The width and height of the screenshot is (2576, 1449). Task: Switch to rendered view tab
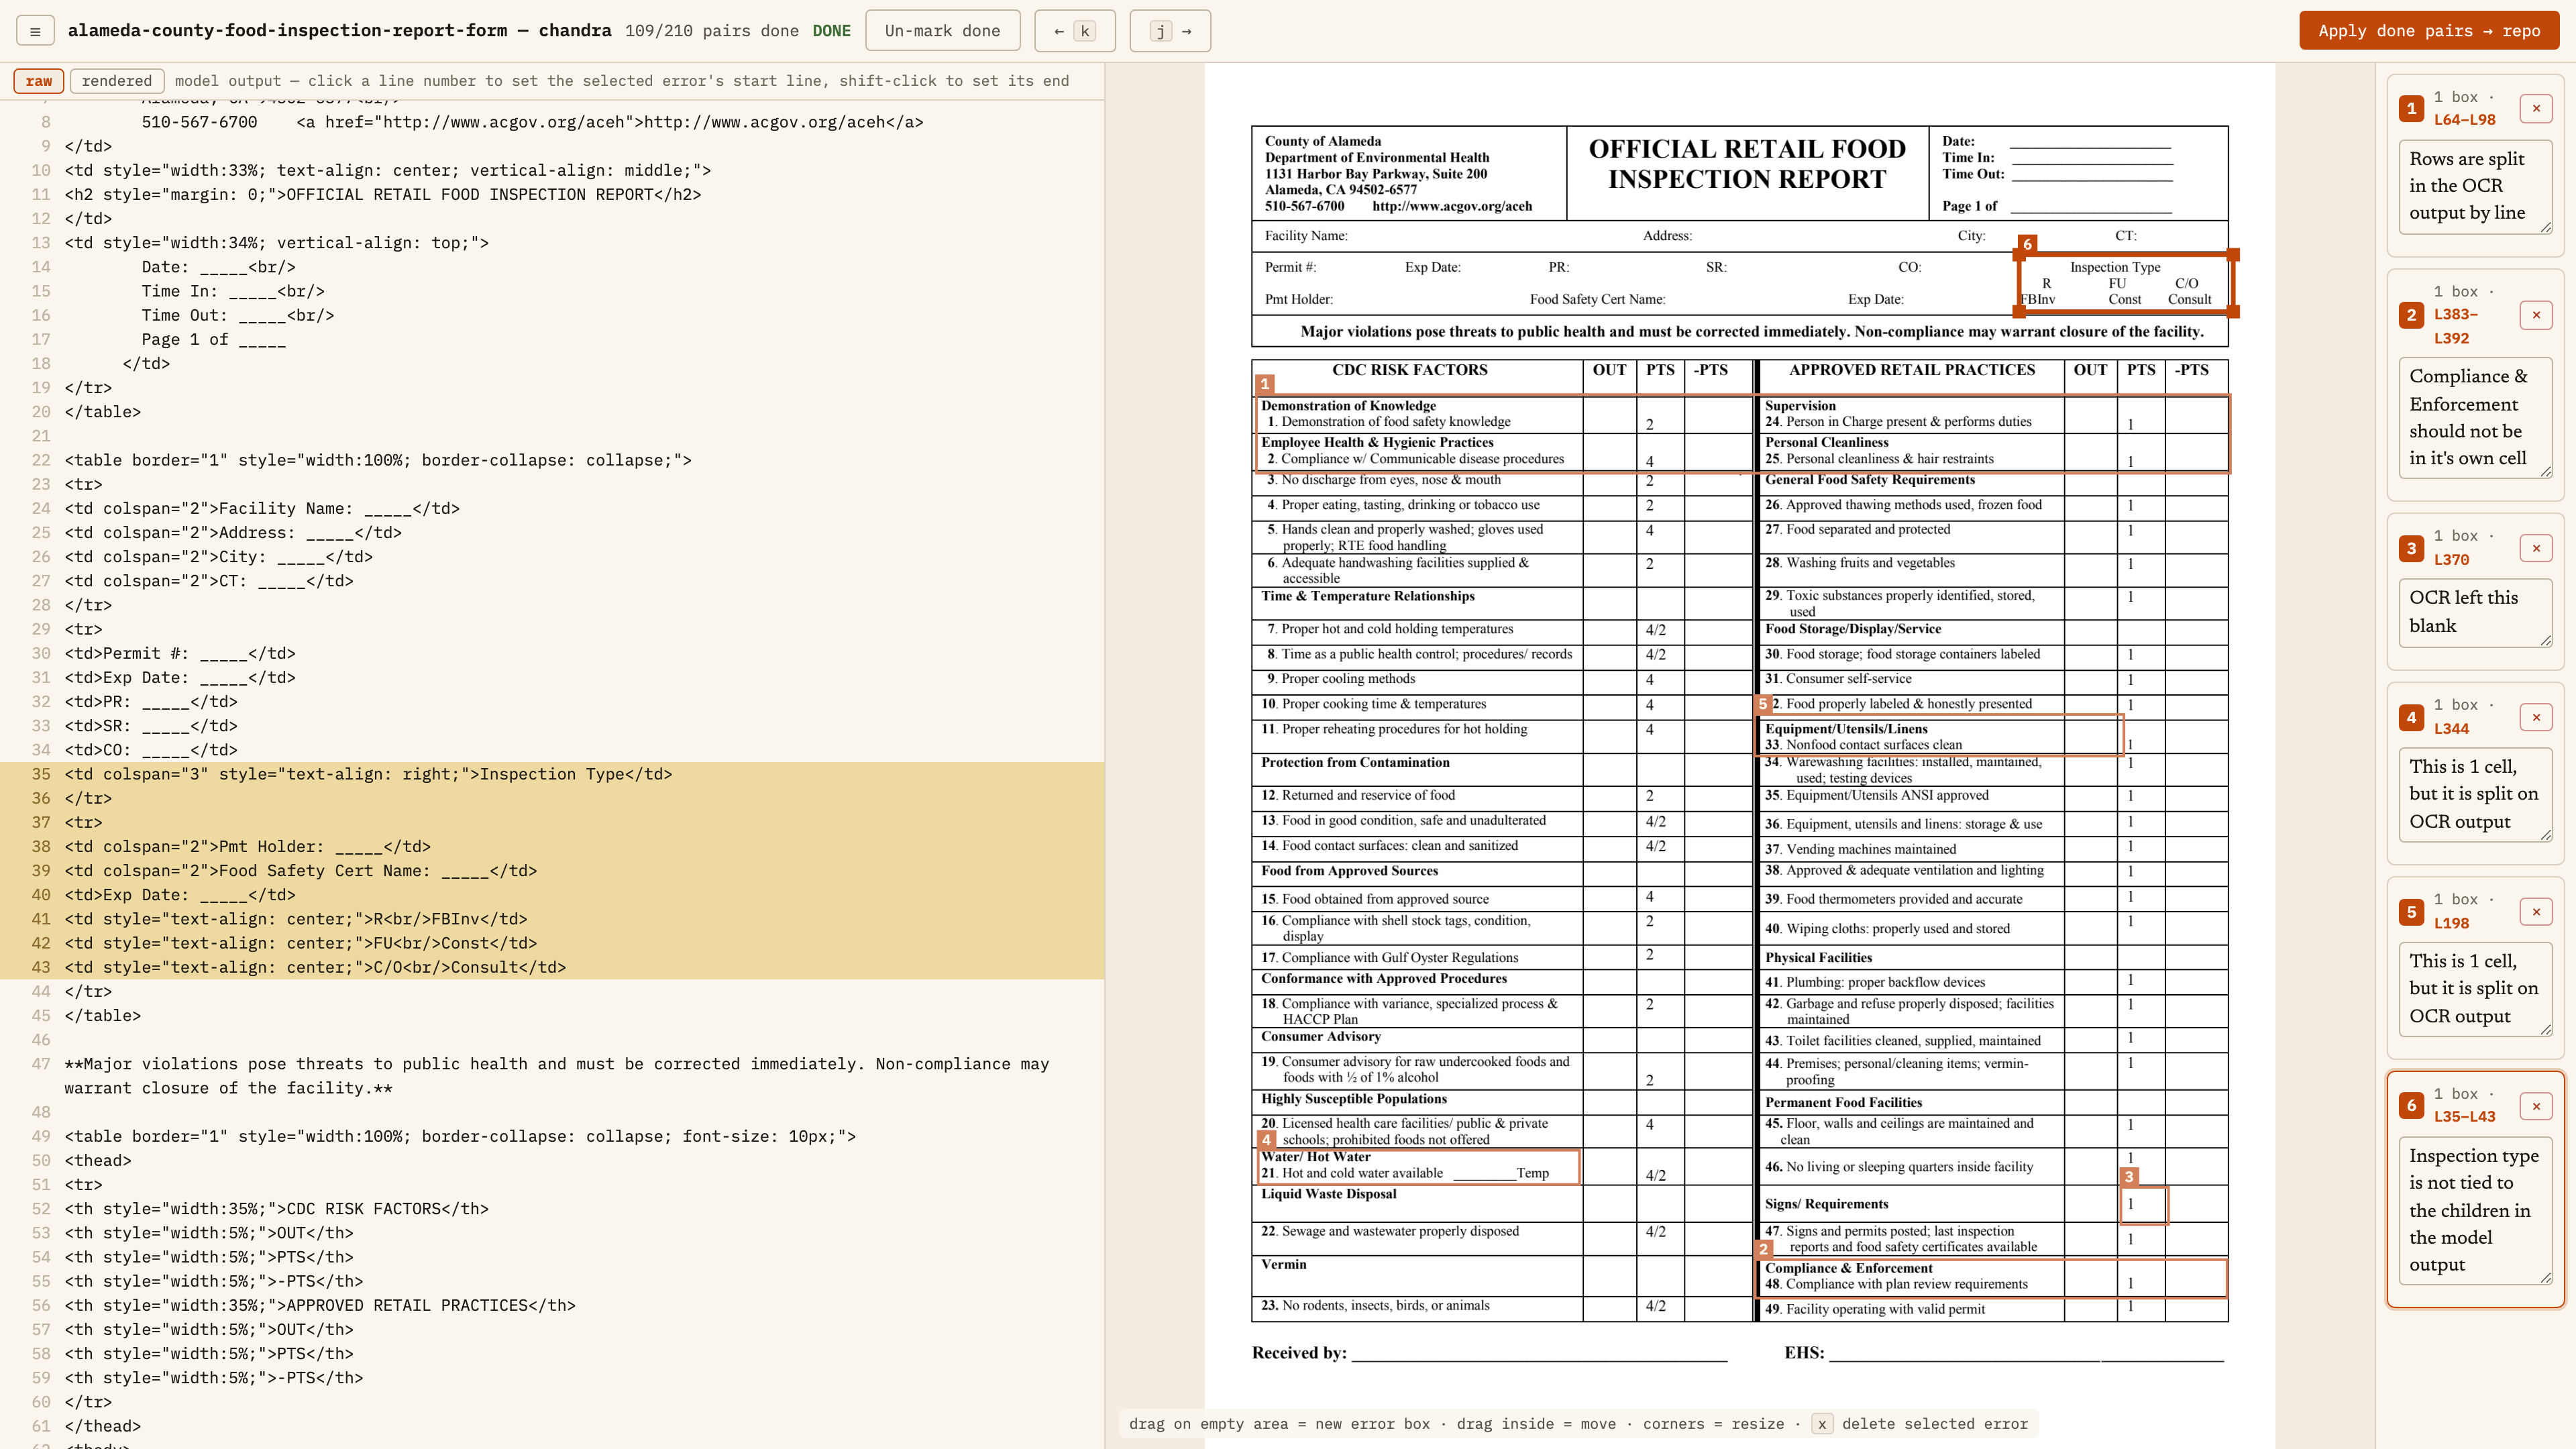pyautogui.click(x=117, y=81)
